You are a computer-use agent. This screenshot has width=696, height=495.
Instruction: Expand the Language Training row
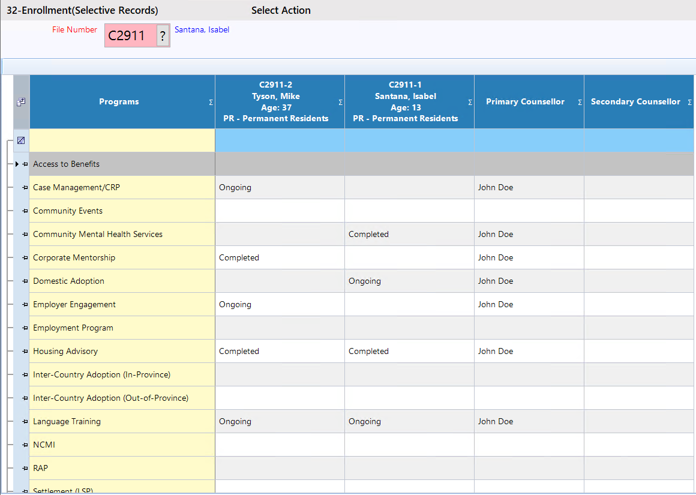pyautogui.click(x=25, y=422)
